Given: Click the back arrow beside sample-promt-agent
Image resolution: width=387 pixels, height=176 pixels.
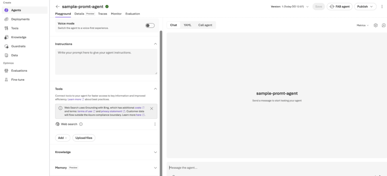Looking at the screenshot, I should 58,7.
